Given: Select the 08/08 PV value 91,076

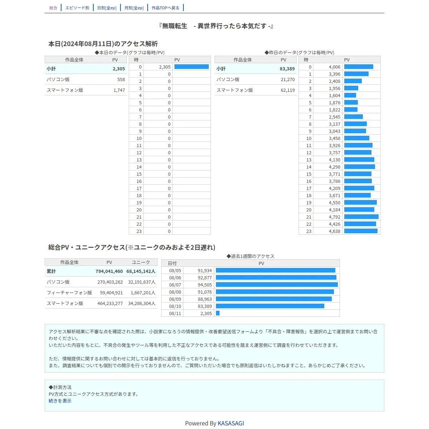Looking at the screenshot, I should tap(205, 292).
